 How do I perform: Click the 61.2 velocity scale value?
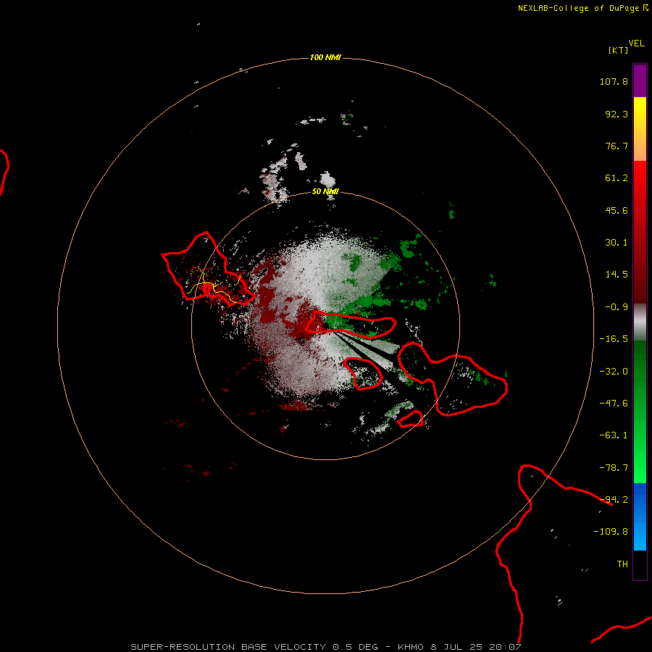[x=617, y=178]
